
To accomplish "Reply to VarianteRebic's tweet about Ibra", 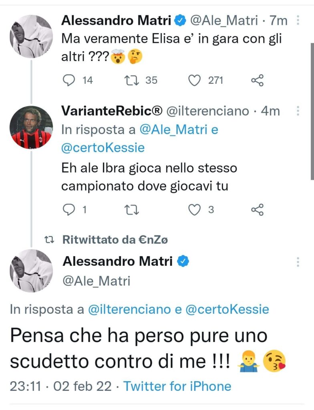I will point(69,209).
